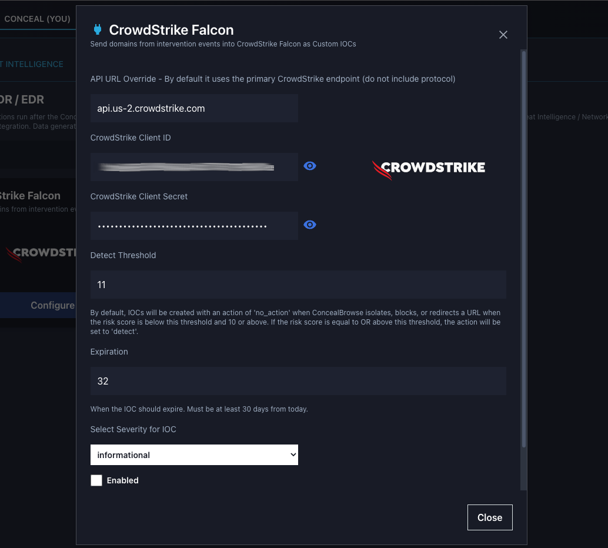608x548 pixels.
Task: Close the dialog using the X icon
Action: [503, 35]
